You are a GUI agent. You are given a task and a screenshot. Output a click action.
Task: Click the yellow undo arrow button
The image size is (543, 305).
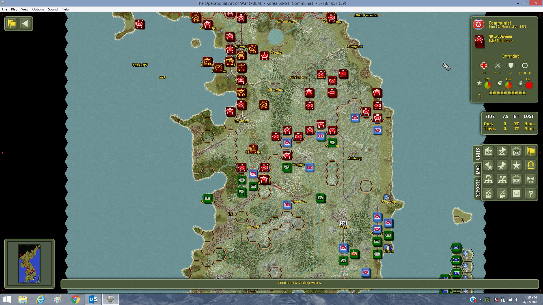531,166
